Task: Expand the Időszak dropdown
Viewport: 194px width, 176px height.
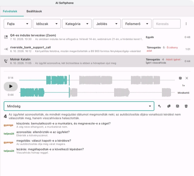Action: pyautogui.click(x=47, y=24)
